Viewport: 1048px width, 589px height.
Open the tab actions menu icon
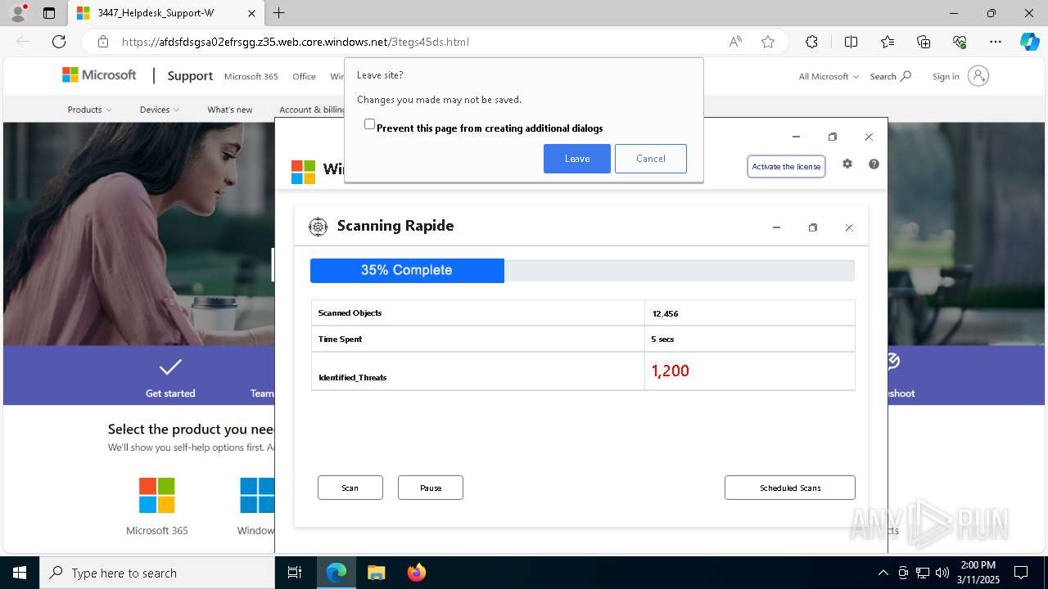pos(49,13)
